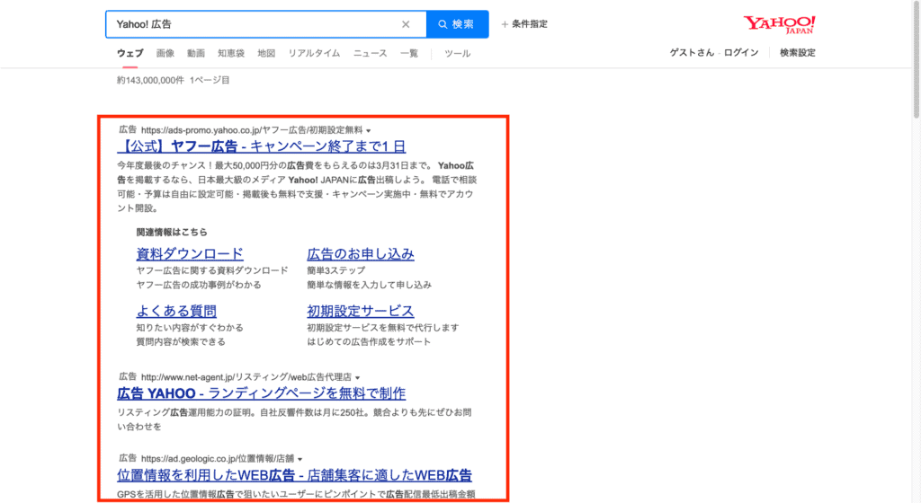
Task: Open the 【公式】ヤフー広告 ad title link
Action: click(262, 146)
